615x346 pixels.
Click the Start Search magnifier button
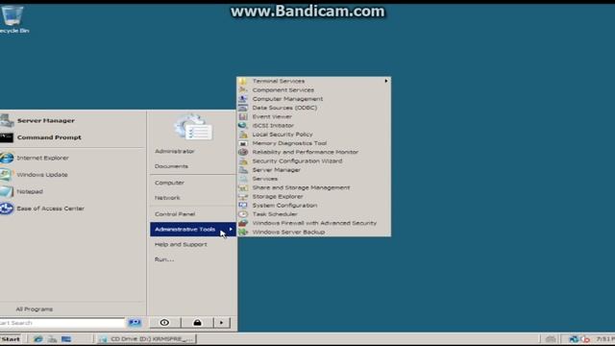coord(135,323)
